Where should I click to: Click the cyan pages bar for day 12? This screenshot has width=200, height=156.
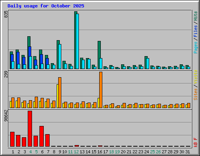coord(77,41)
